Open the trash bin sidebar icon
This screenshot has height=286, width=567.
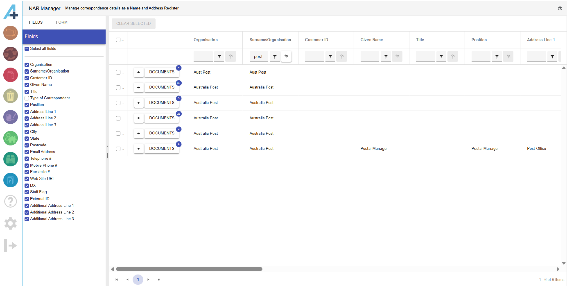tap(10, 96)
